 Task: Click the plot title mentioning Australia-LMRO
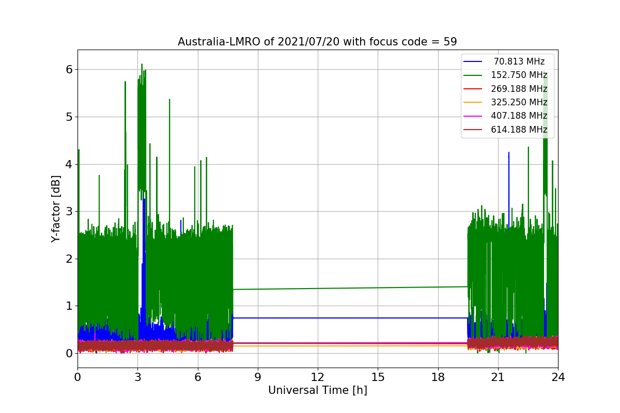coord(317,41)
